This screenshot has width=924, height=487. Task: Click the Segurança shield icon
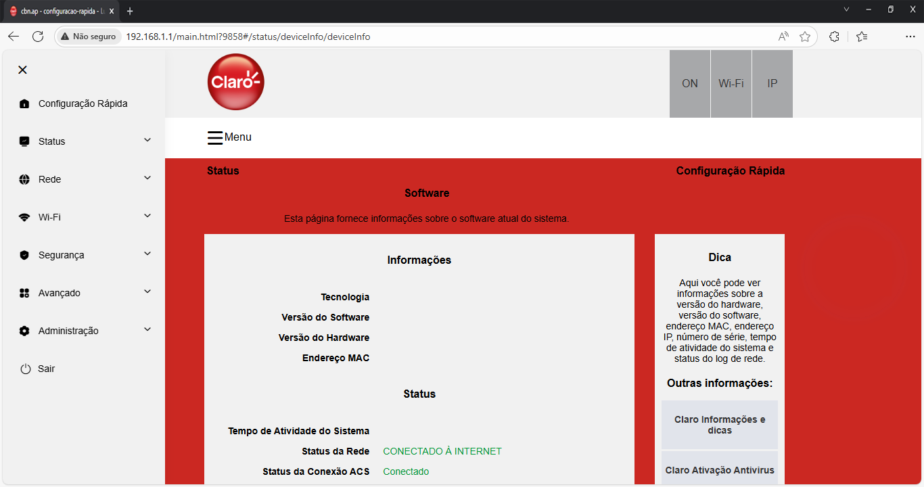coord(24,255)
